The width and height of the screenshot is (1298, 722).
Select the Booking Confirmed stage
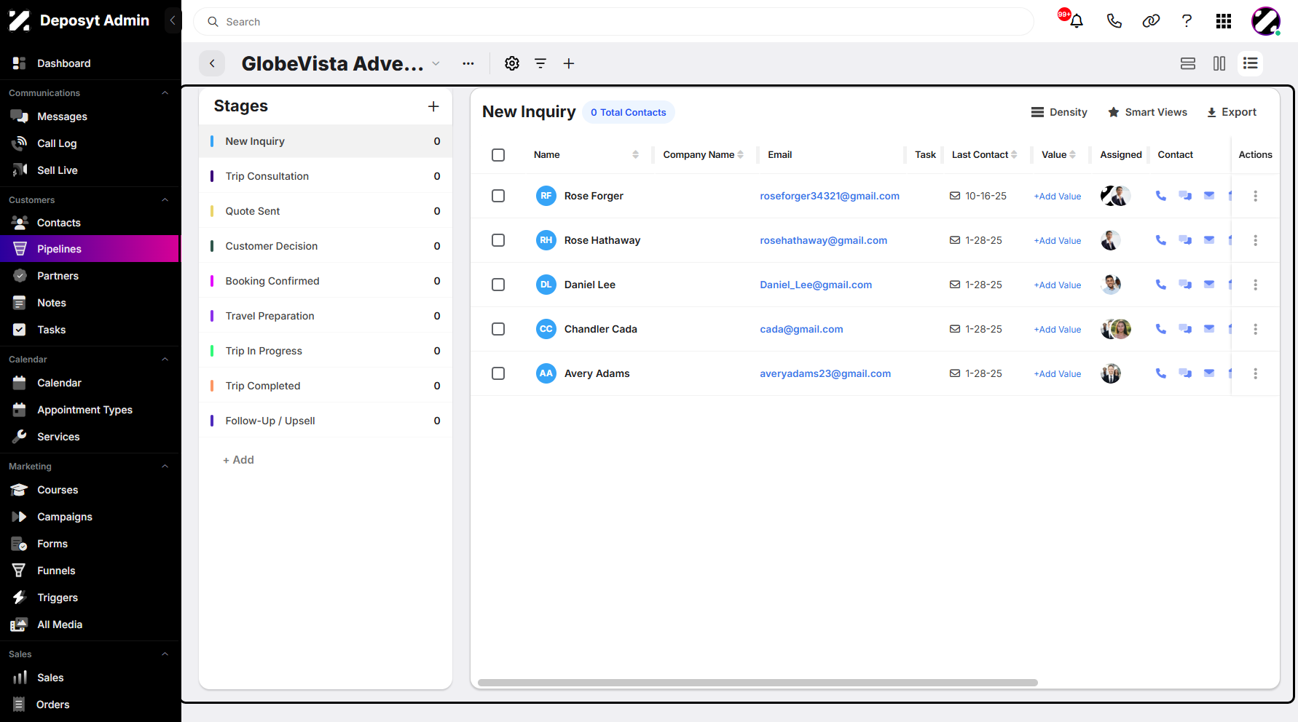pyautogui.click(x=326, y=281)
